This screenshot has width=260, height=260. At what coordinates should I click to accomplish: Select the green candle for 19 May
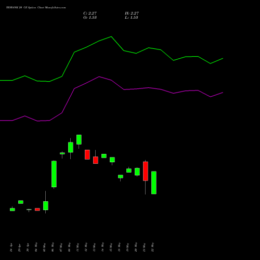click(x=129, y=171)
